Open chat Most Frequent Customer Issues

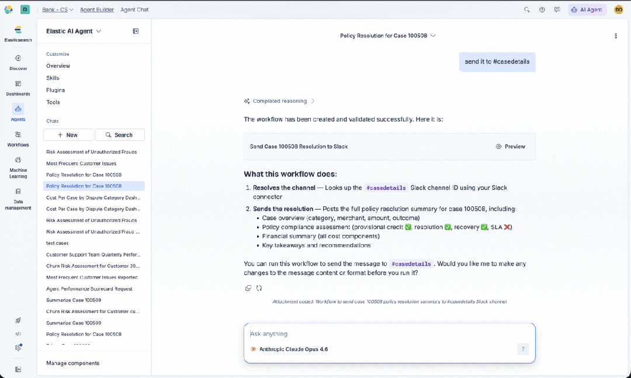click(81, 164)
